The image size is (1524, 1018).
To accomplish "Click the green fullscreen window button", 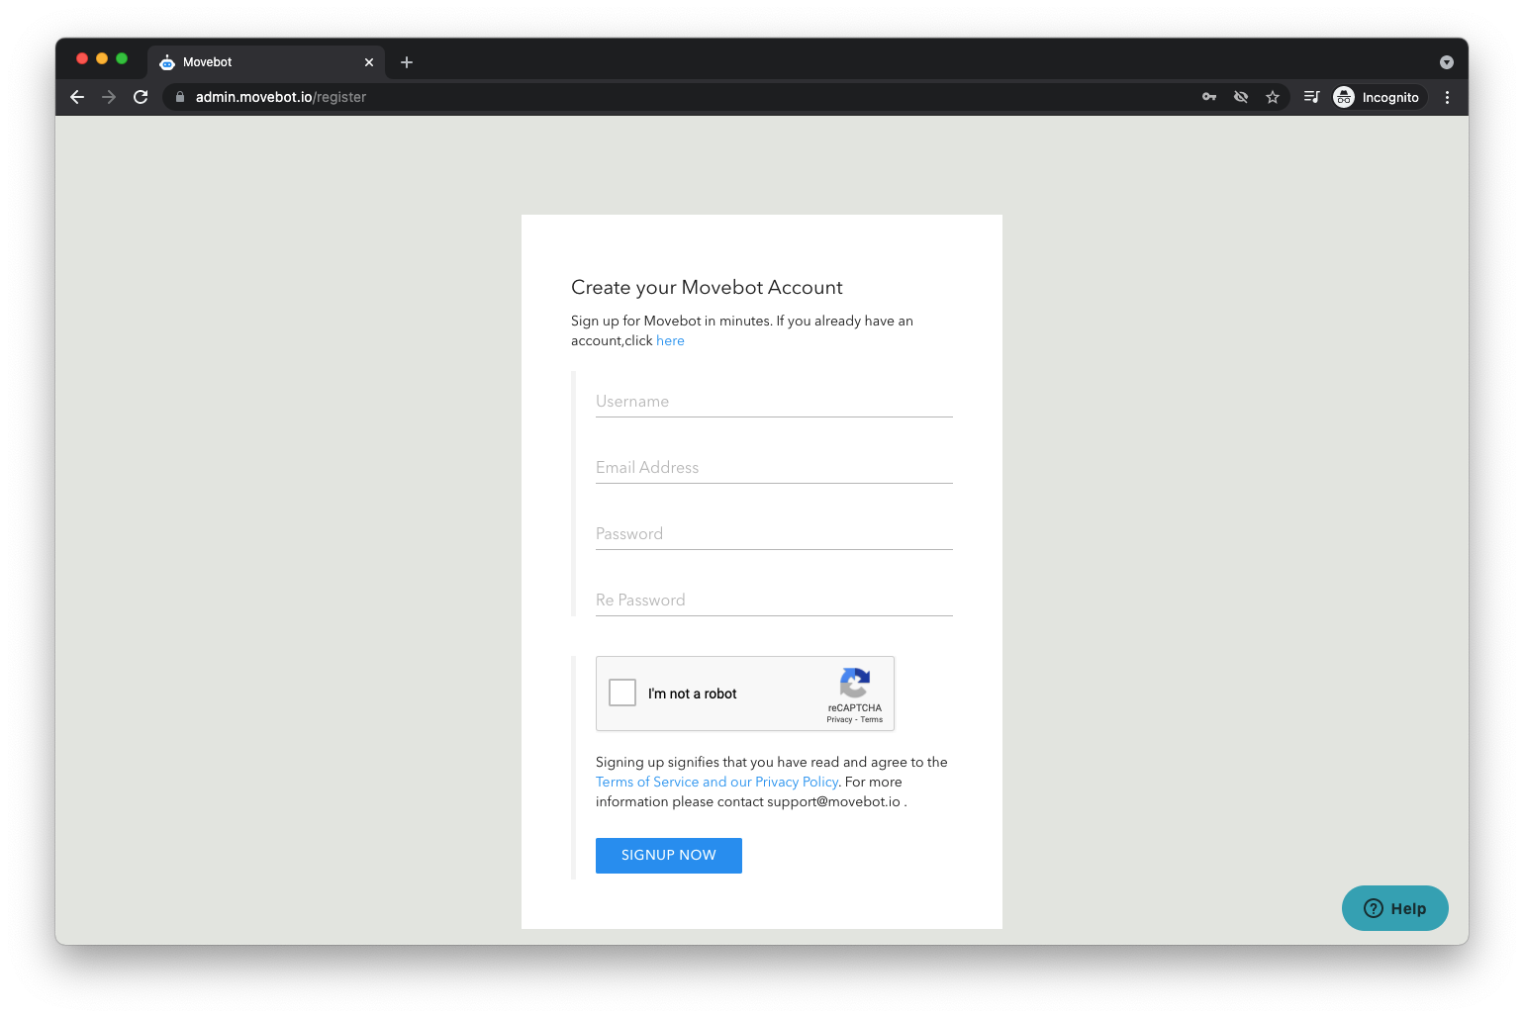I will pos(122,58).
